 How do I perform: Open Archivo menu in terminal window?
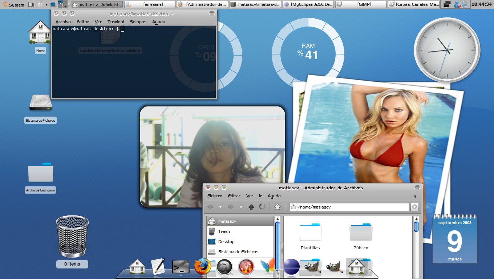point(63,22)
